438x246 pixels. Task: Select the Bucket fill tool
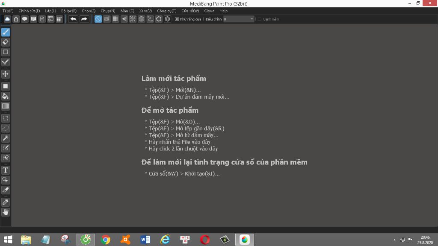(5, 96)
